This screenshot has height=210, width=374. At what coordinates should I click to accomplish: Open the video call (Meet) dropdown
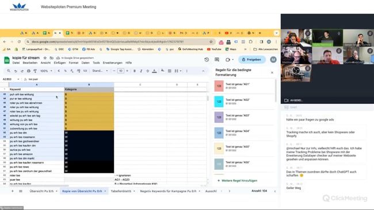230,60
